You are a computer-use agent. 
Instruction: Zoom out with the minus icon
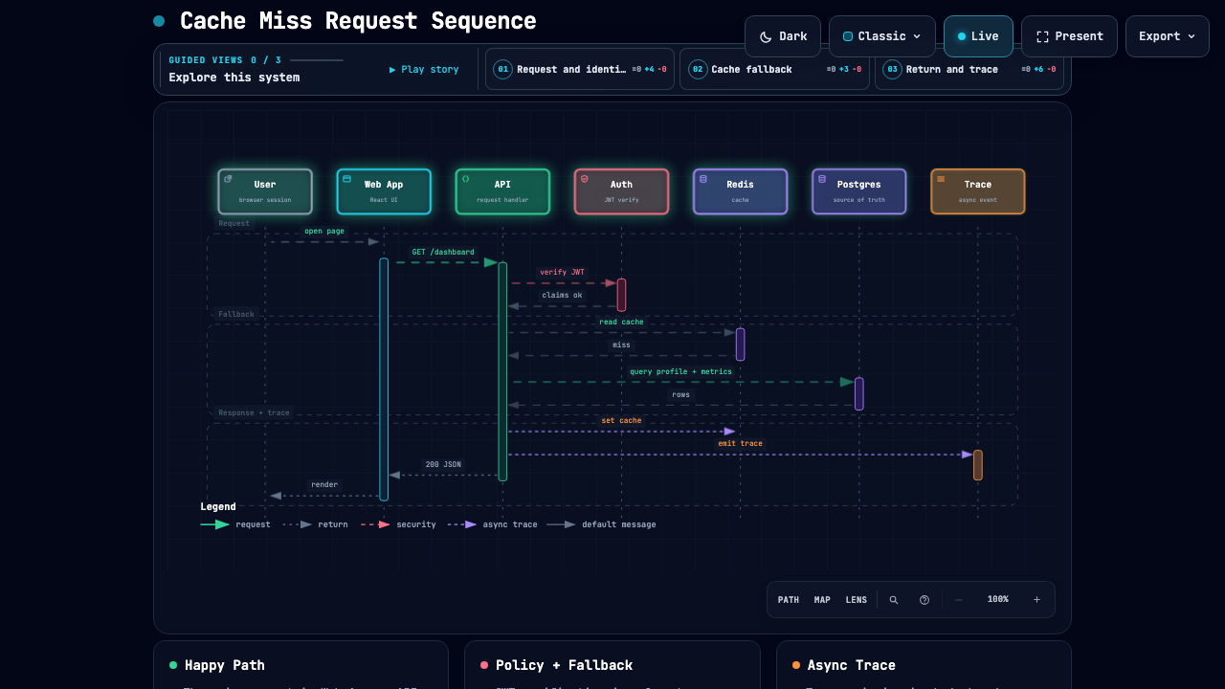click(959, 600)
